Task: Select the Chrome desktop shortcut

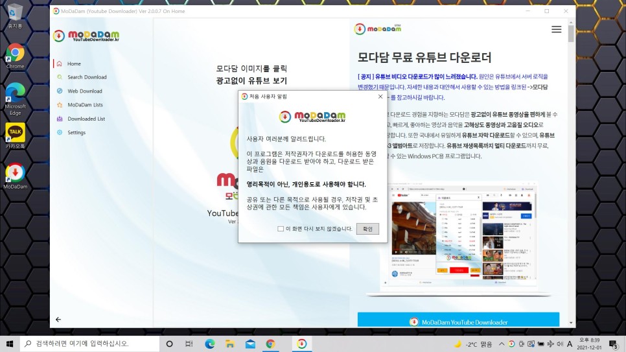Action: pos(15,56)
